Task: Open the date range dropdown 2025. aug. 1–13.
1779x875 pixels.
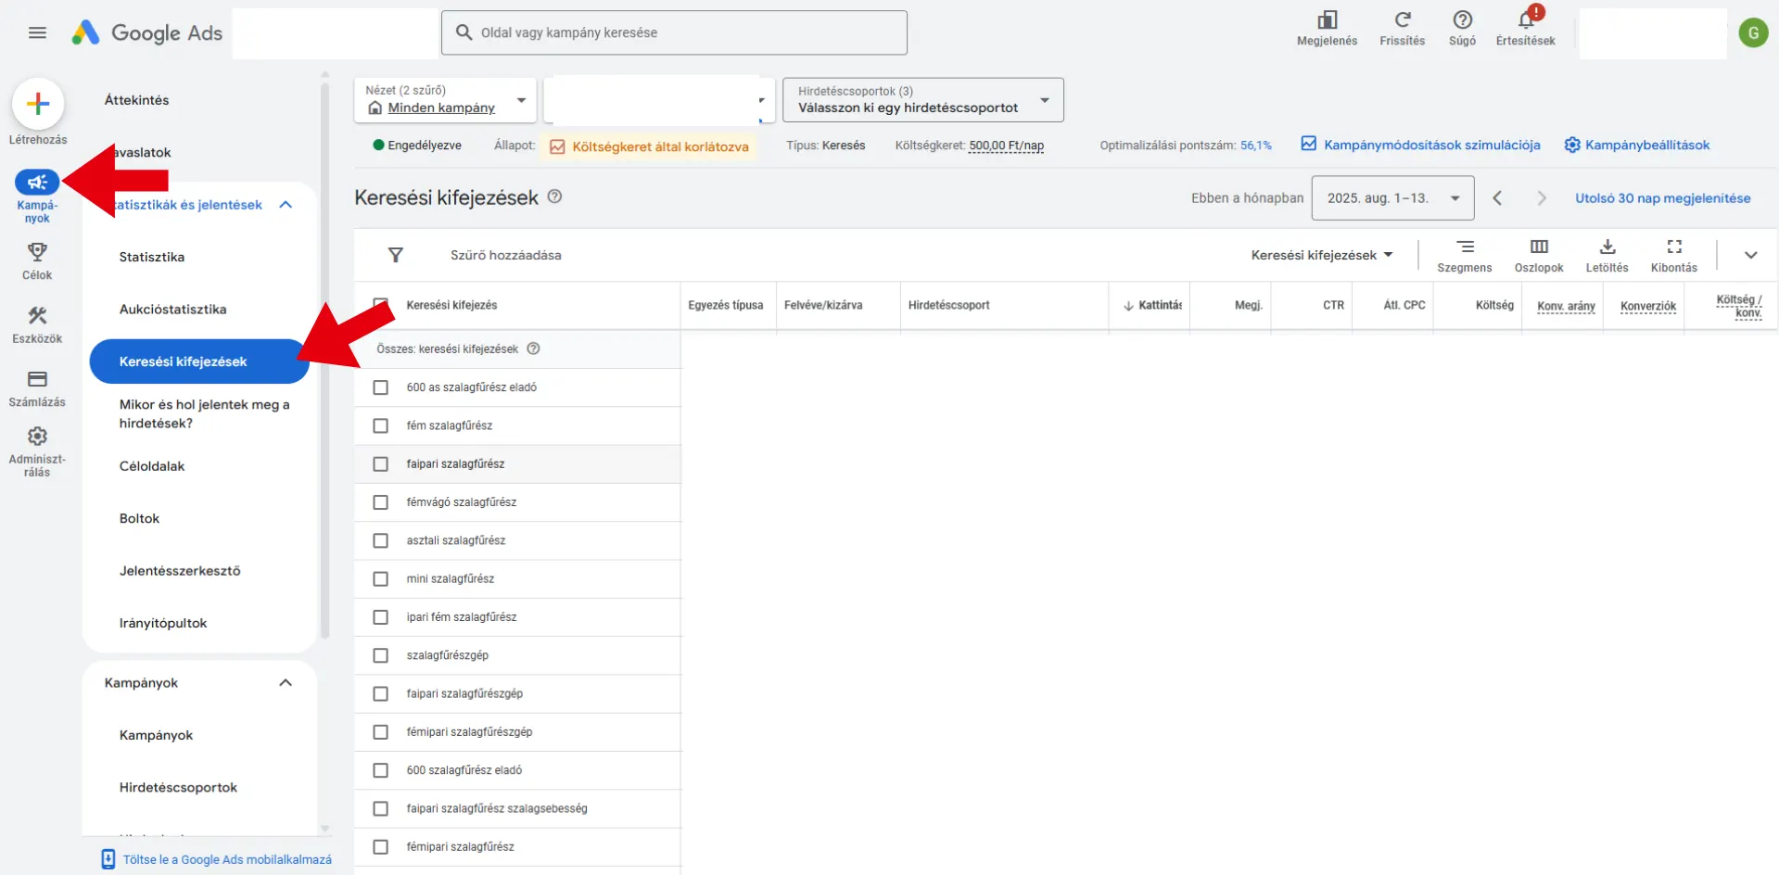Action: coord(1392,198)
